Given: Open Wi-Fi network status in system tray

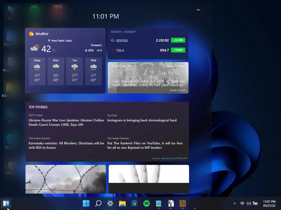Looking at the screenshot, I should (x=242, y=203).
